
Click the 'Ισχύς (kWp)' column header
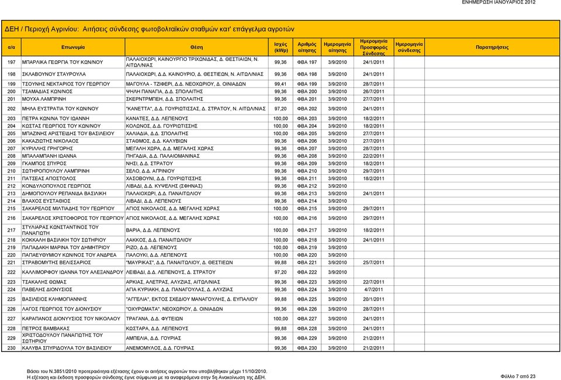(281, 47)
